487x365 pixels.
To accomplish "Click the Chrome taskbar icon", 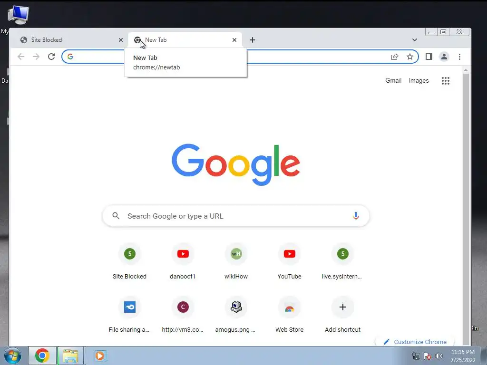I will pos(42,355).
